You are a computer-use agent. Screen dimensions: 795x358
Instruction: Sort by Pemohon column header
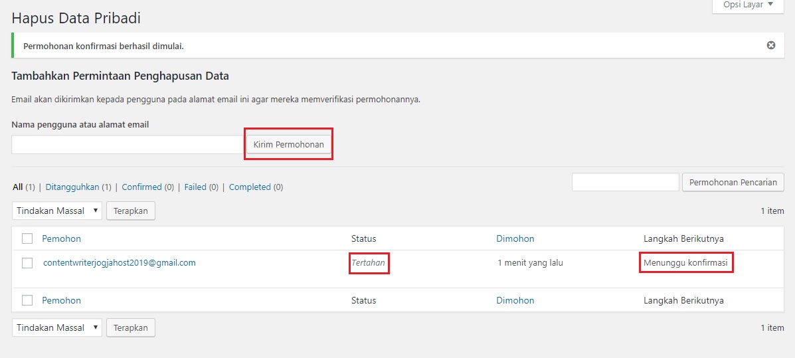[61, 238]
